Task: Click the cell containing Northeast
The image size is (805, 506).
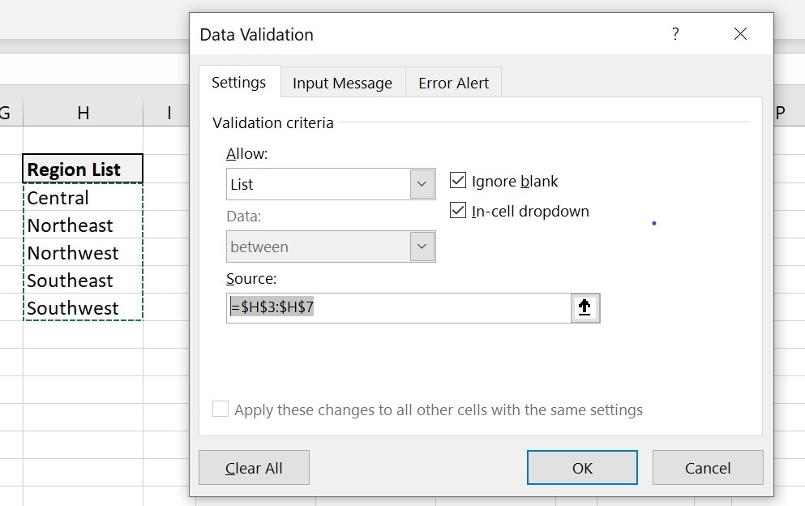Action: pos(82,225)
